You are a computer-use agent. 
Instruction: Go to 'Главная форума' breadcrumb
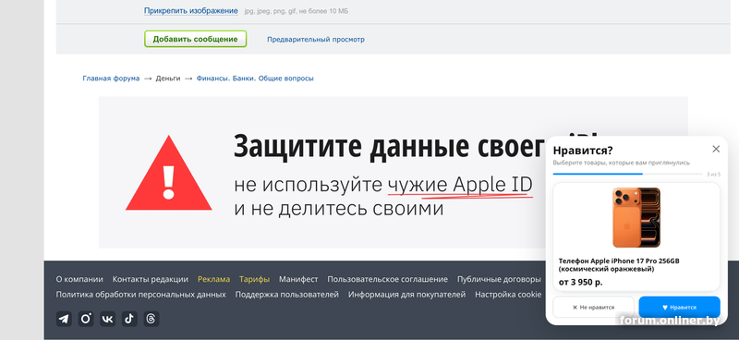click(x=111, y=79)
